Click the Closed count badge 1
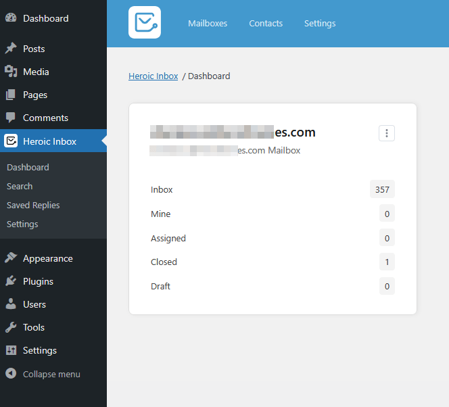This screenshot has width=449, height=407. coord(387,262)
